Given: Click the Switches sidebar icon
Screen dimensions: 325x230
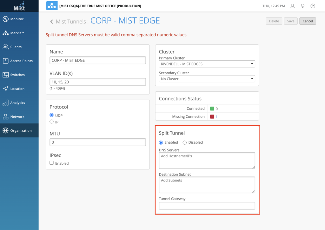Looking at the screenshot, I should pos(5,75).
